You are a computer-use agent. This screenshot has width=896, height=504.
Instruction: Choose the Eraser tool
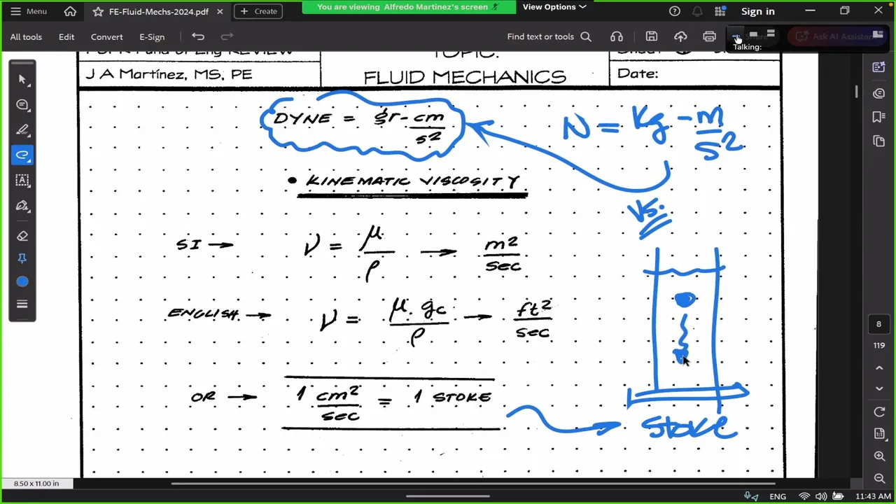(x=22, y=236)
